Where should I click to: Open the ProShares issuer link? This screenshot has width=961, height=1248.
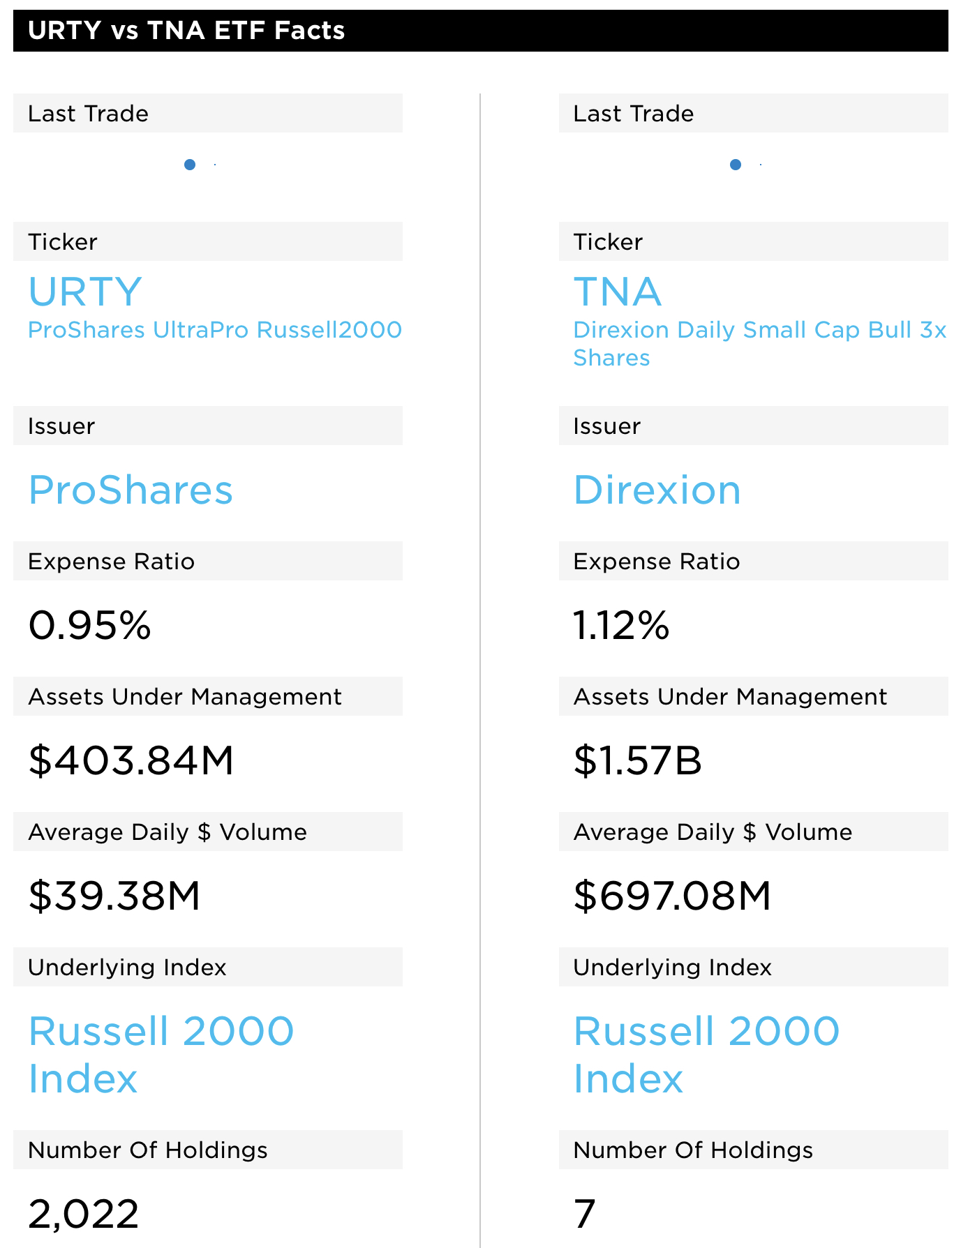click(131, 490)
